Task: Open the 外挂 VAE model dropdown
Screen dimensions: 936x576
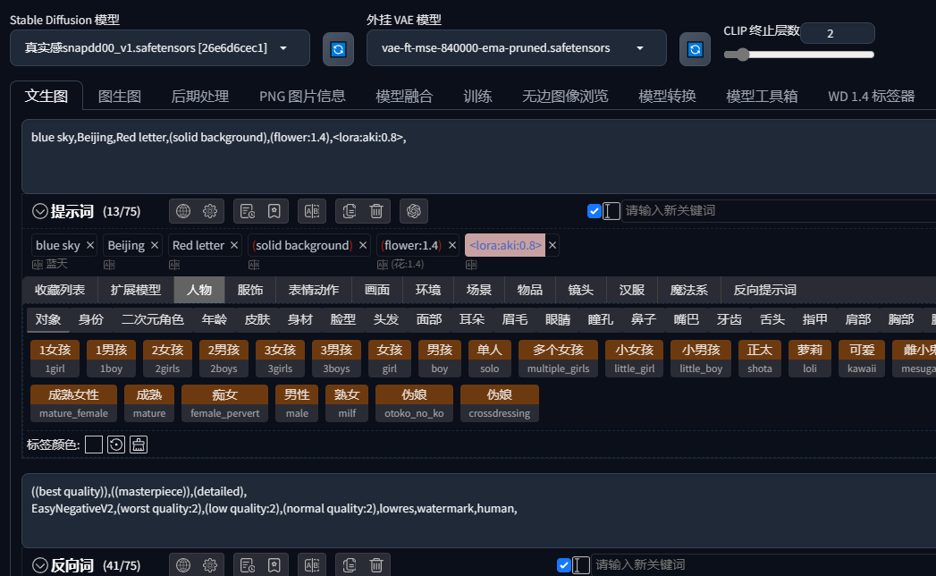Action: pyautogui.click(x=640, y=48)
